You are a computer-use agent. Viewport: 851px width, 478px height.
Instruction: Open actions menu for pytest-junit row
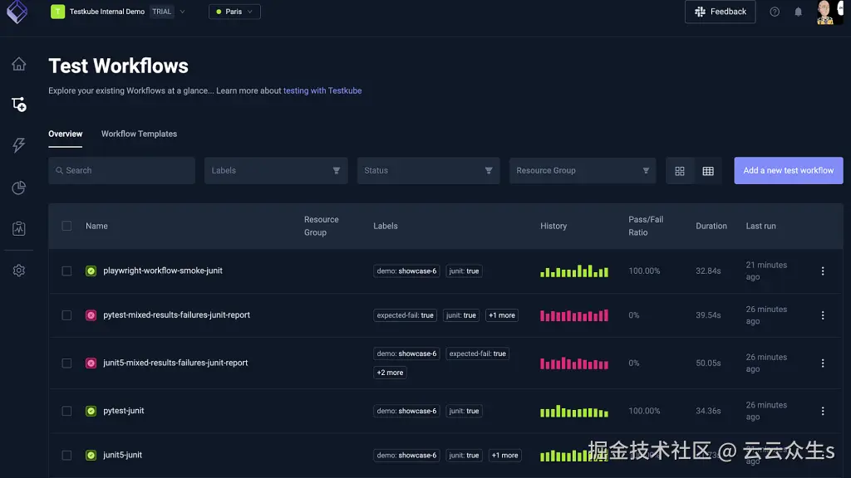tap(823, 411)
